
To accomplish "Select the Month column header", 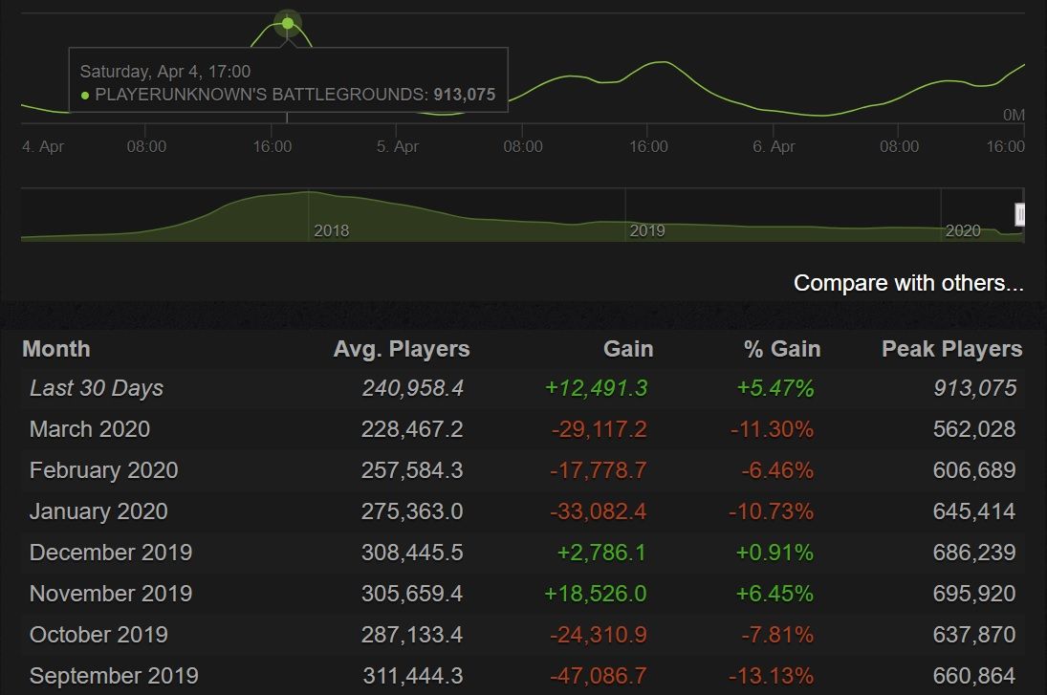I will (x=56, y=349).
